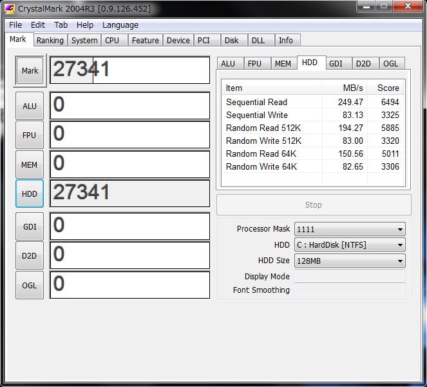Launch the GDI benchmark button

[30, 226]
